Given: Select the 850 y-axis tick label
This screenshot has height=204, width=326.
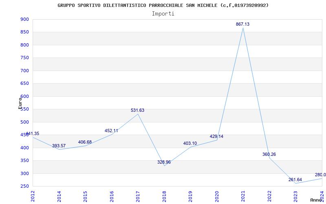Looking at the screenshot, I should click(x=24, y=32).
